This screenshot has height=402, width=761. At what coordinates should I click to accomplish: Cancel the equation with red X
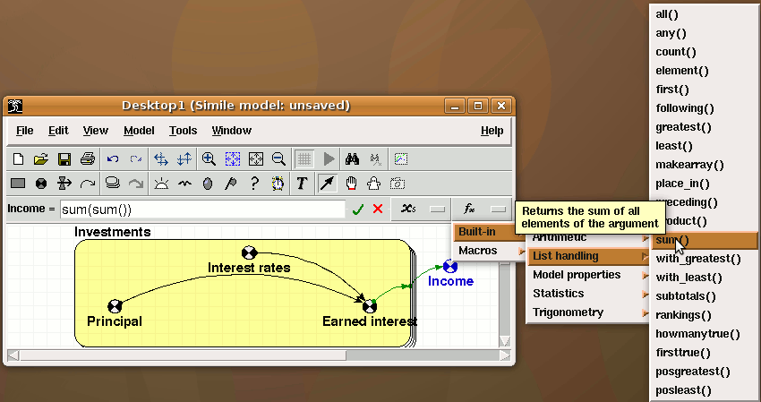click(x=378, y=209)
